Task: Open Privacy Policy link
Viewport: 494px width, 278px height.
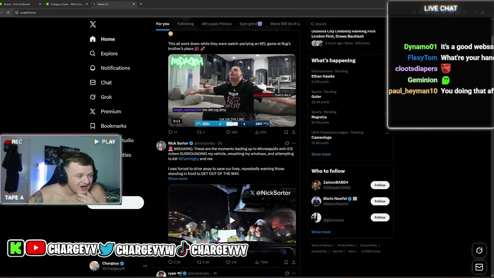Action: pyautogui.click(x=346, y=246)
